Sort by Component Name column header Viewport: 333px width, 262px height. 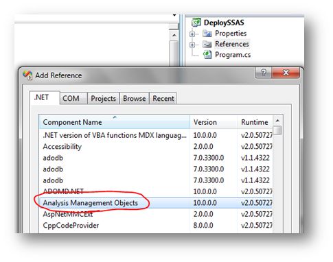click(x=115, y=122)
